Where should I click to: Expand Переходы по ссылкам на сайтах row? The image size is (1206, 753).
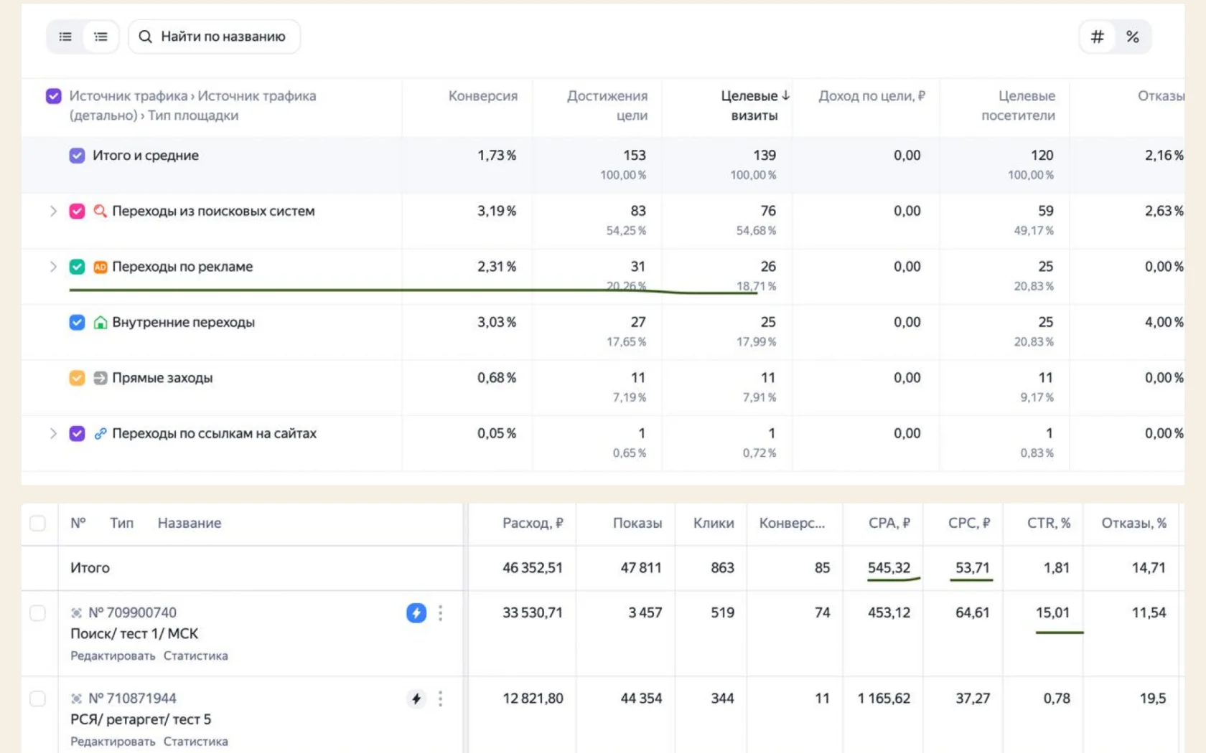coord(52,433)
